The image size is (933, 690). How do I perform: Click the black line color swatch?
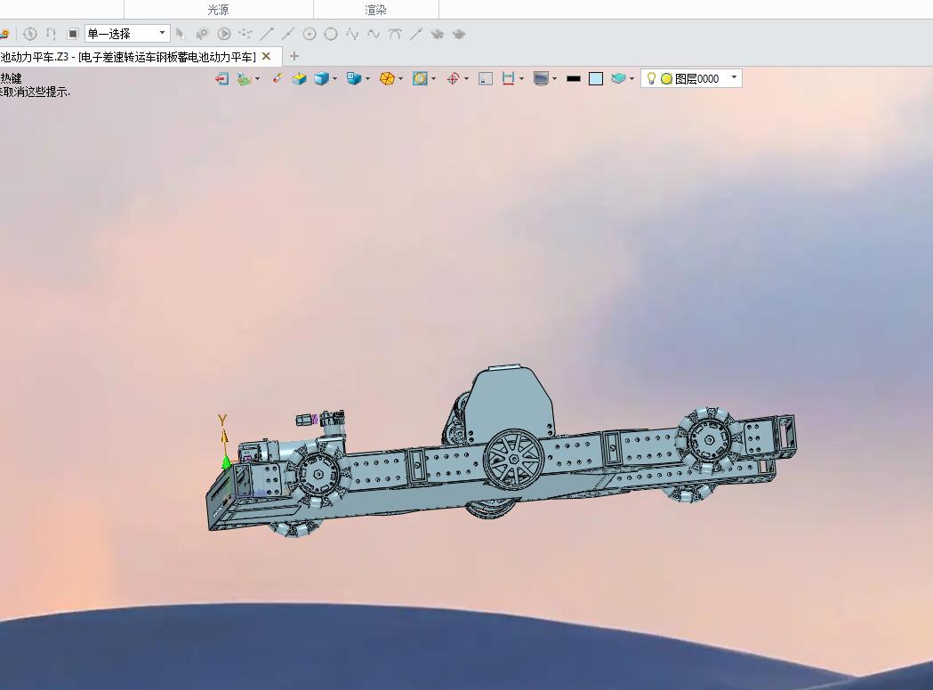574,78
